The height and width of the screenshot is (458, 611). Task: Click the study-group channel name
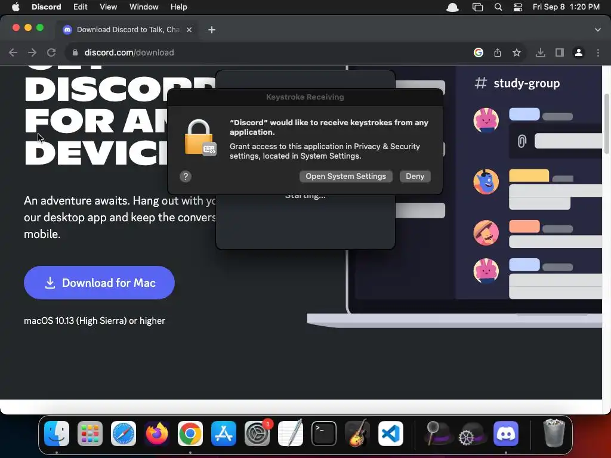point(526,83)
